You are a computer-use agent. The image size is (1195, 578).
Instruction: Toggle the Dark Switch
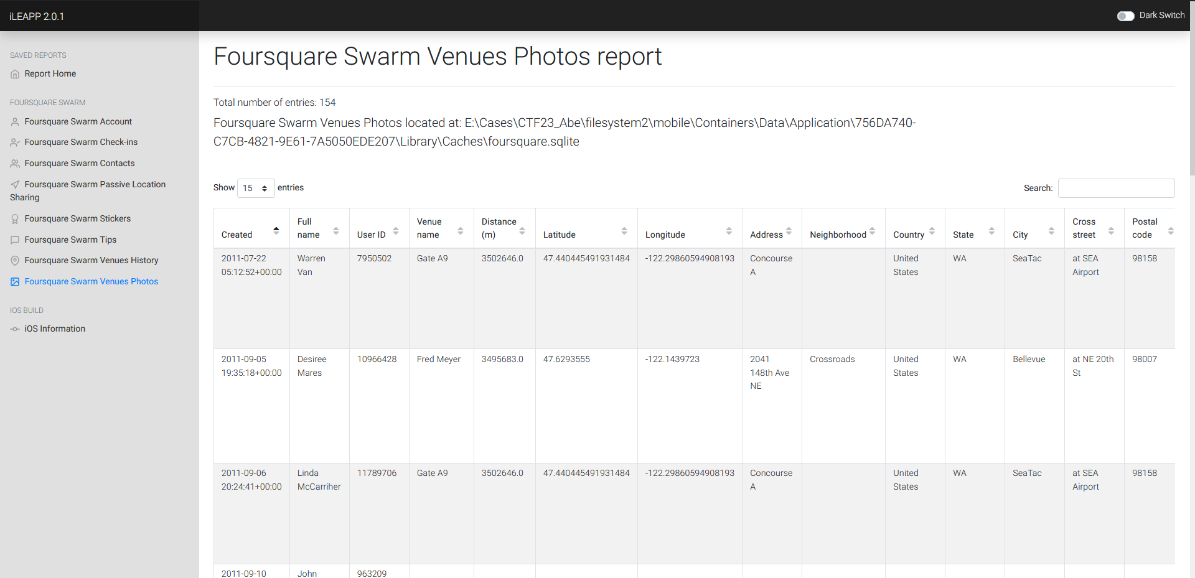1125,16
